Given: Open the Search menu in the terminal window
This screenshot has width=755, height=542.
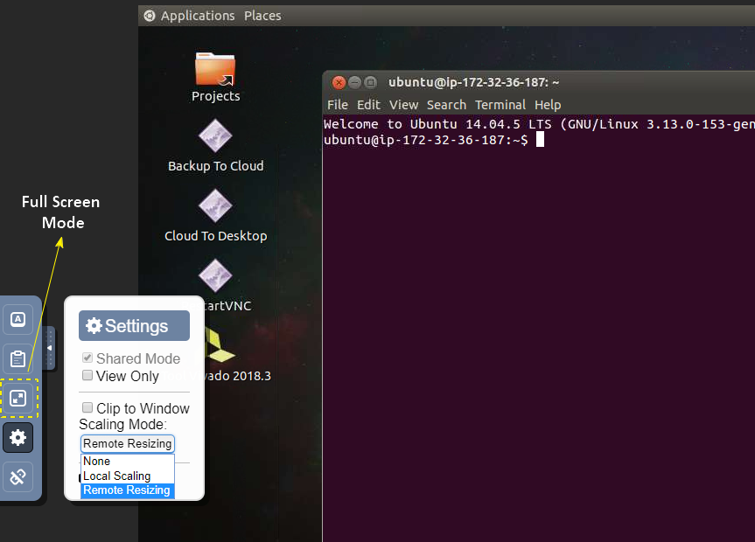Looking at the screenshot, I should (x=446, y=104).
